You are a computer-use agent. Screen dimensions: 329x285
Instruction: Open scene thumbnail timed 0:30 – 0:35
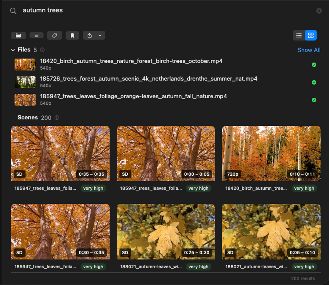click(x=60, y=232)
